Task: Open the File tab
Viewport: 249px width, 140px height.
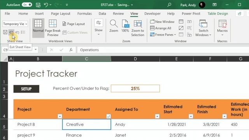Action: [7, 14]
